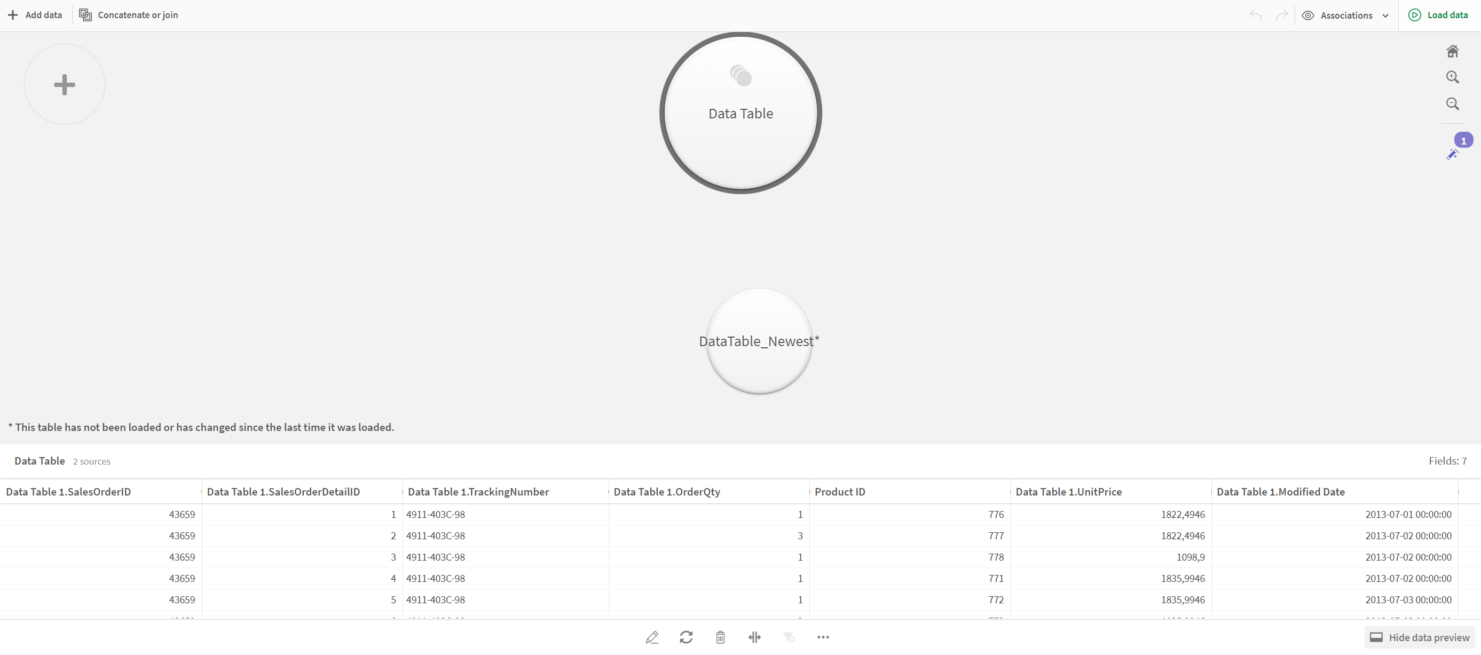Expand the Data Table sources section
Image resolution: width=1481 pixels, height=655 pixels.
92,460
